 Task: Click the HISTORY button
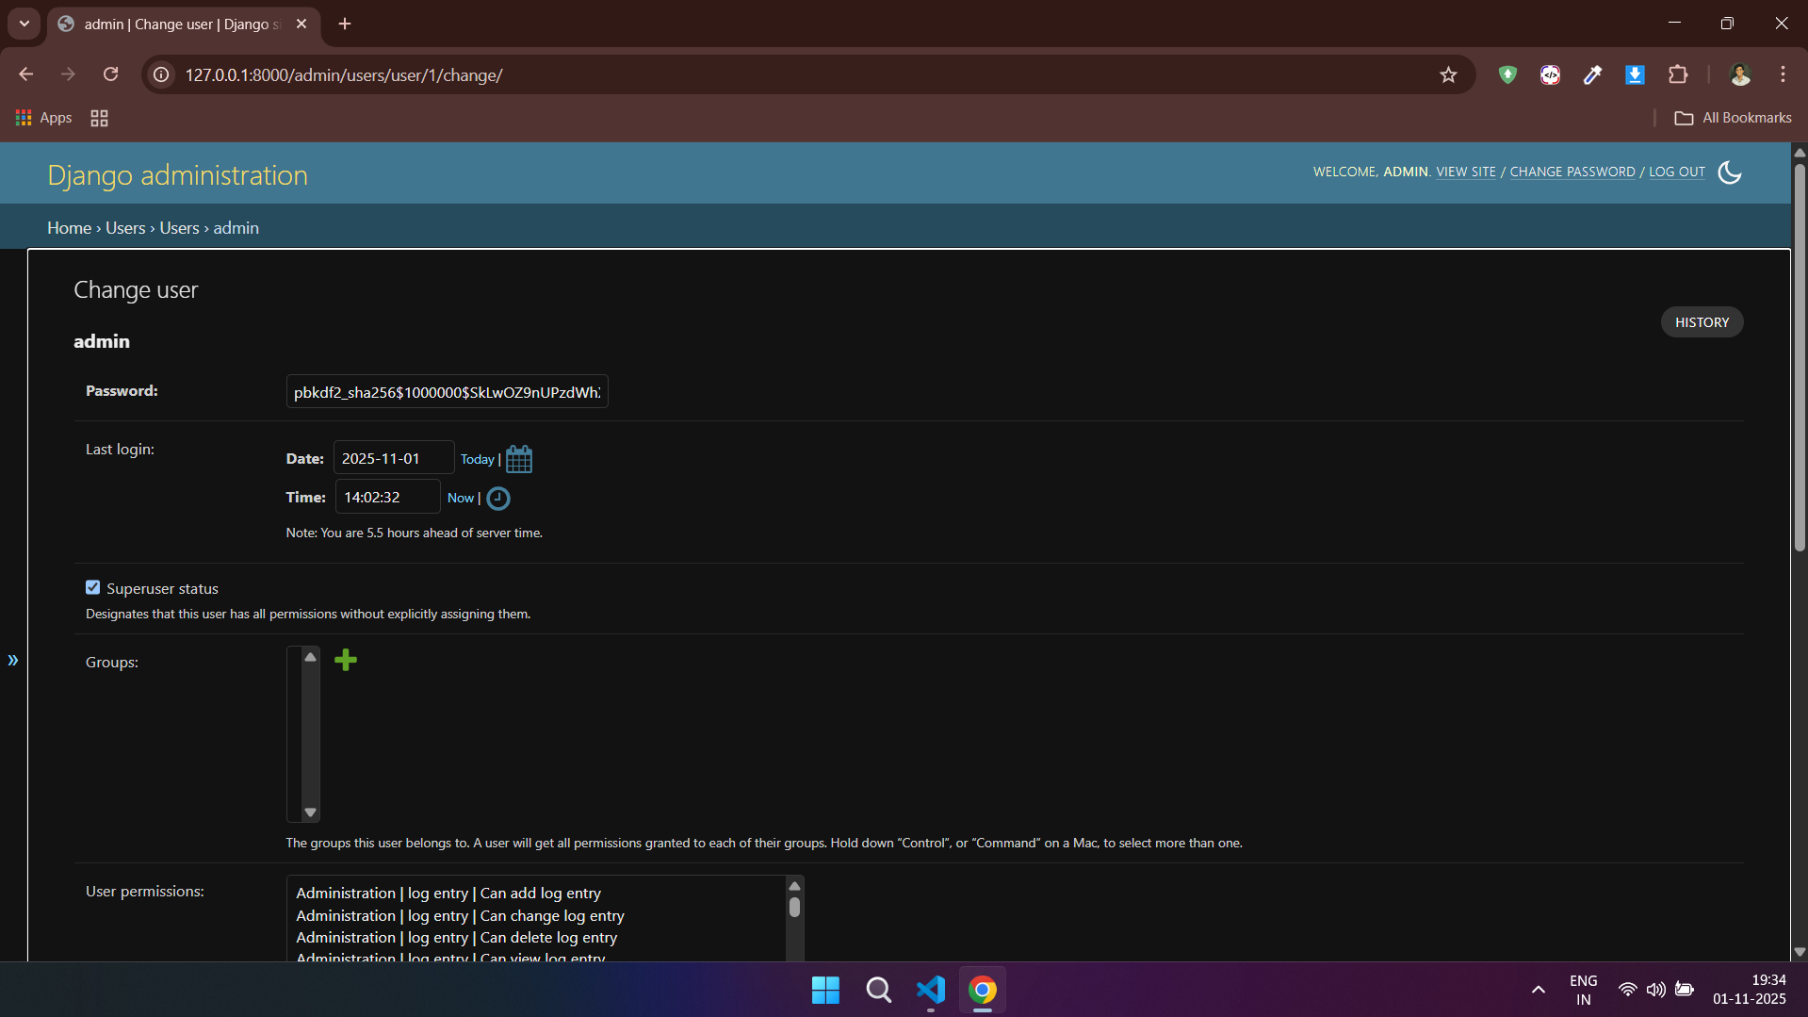pyautogui.click(x=1702, y=322)
